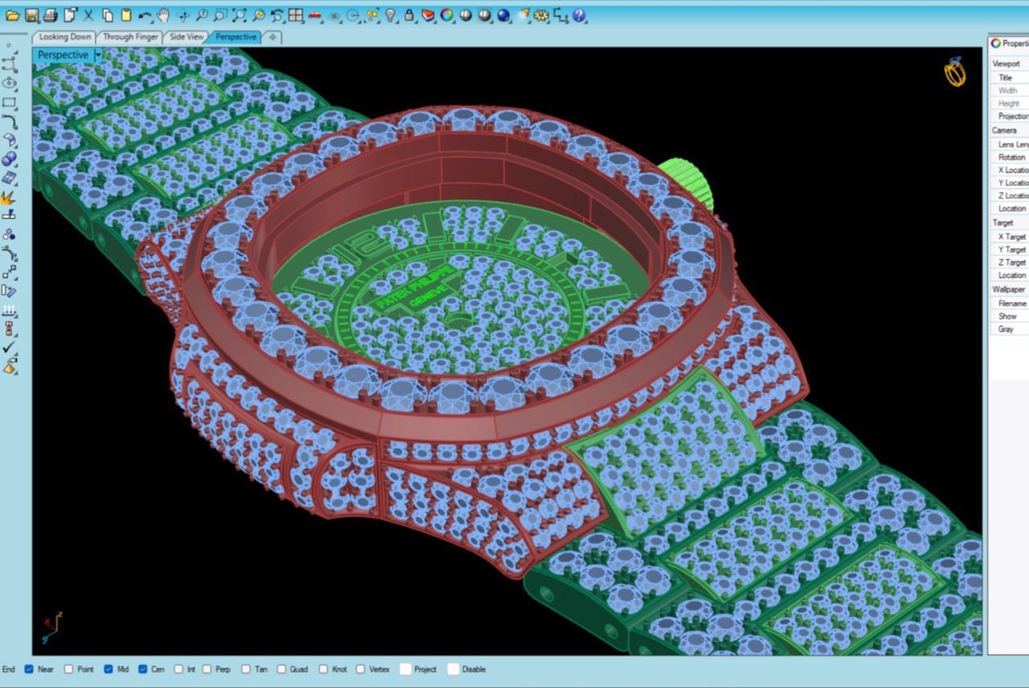
Task: Select the Polyline tool in left toolbar
Action: (9, 64)
